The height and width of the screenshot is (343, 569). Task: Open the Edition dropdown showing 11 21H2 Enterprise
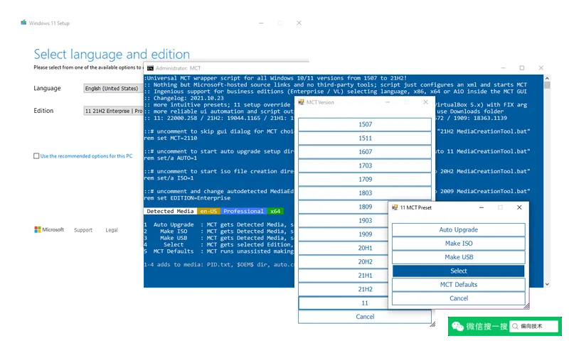click(113, 111)
